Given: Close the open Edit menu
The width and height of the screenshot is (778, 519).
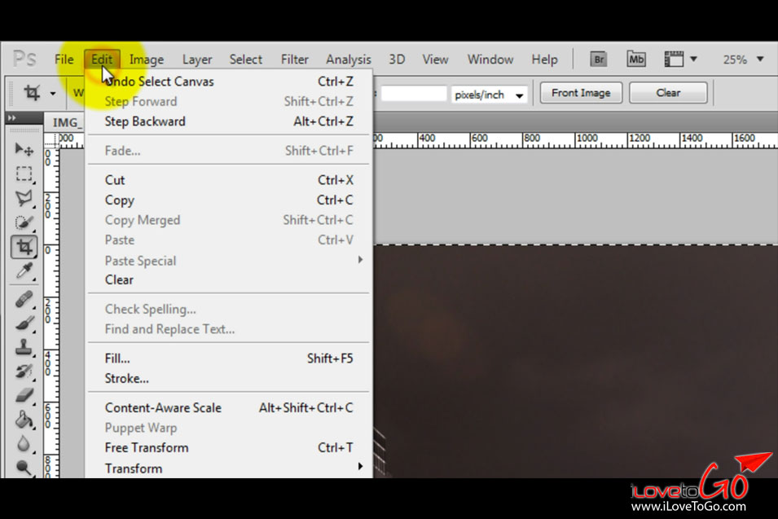Looking at the screenshot, I should coord(102,59).
